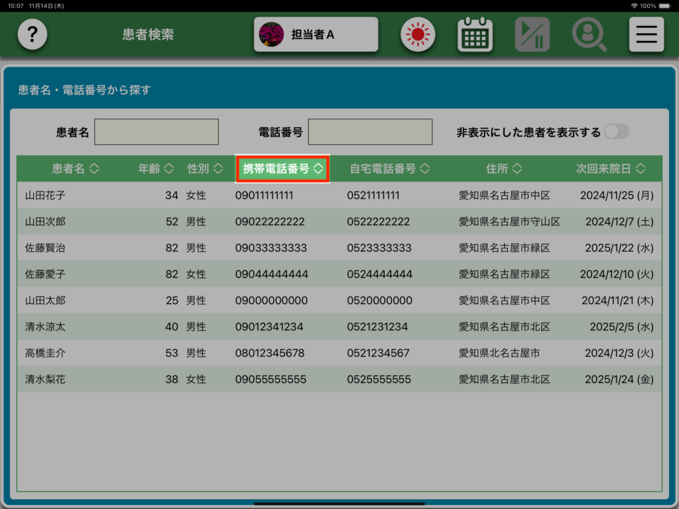679x509 pixels.
Task: Open the calendar view icon
Action: pos(475,34)
